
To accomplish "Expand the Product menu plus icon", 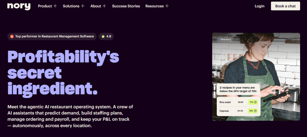I will [55, 6].
